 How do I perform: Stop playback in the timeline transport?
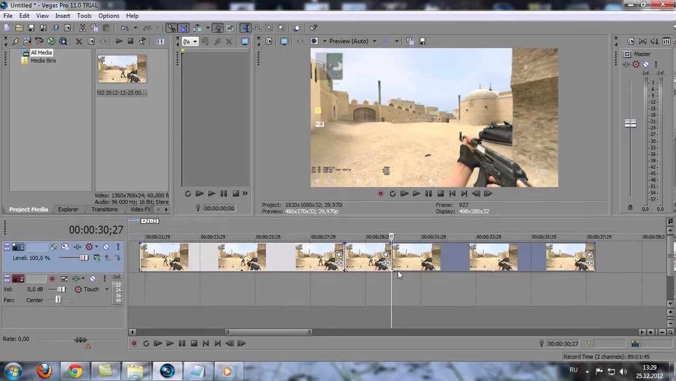(194, 343)
